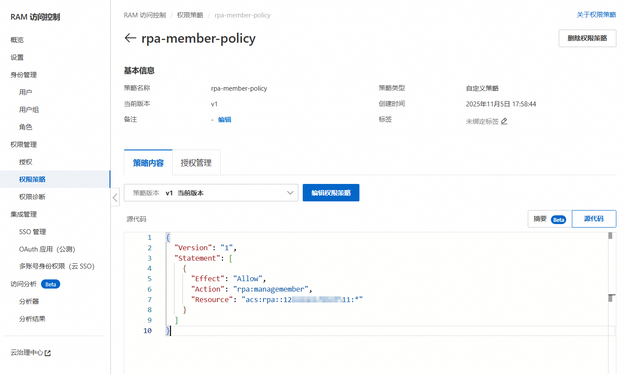Switch to the 源代码 view

point(594,219)
